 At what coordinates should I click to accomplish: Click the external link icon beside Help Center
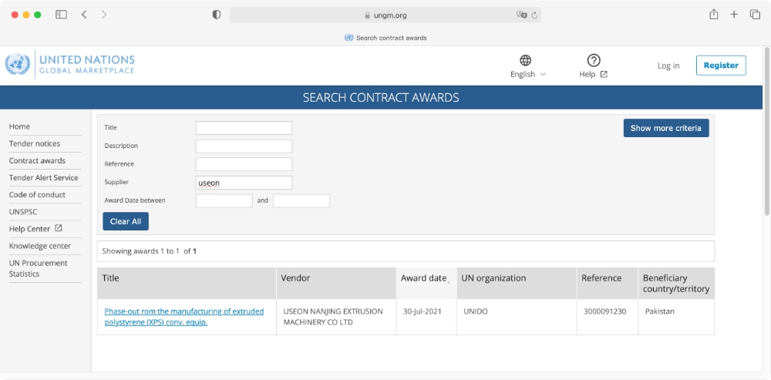pyautogui.click(x=58, y=229)
